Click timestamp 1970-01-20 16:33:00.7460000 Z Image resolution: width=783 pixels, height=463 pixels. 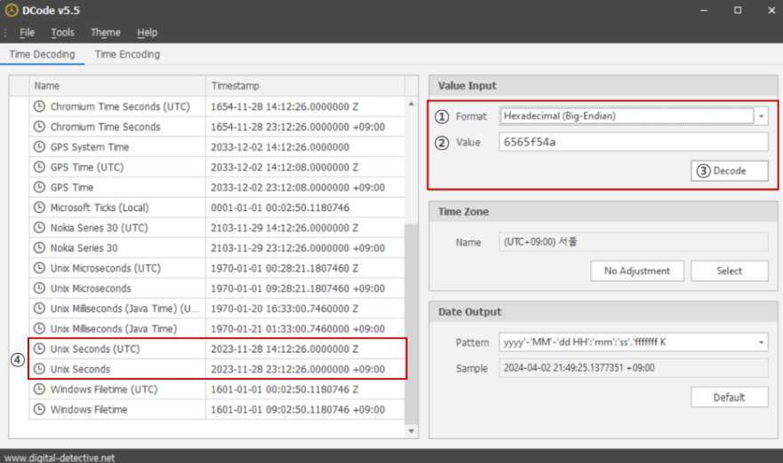pyautogui.click(x=284, y=309)
